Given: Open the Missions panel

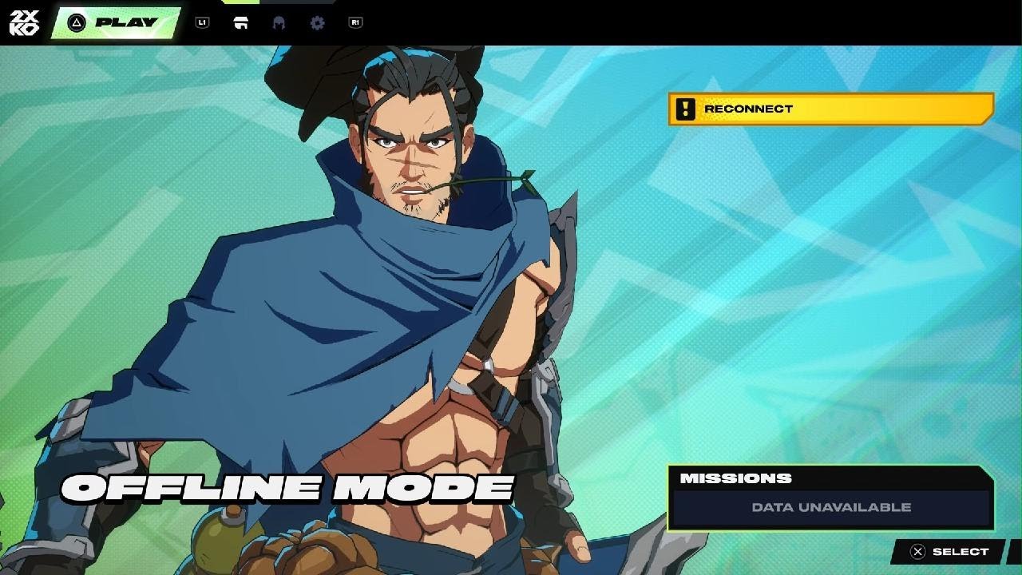Looking at the screenshot, I should [831, 498].
